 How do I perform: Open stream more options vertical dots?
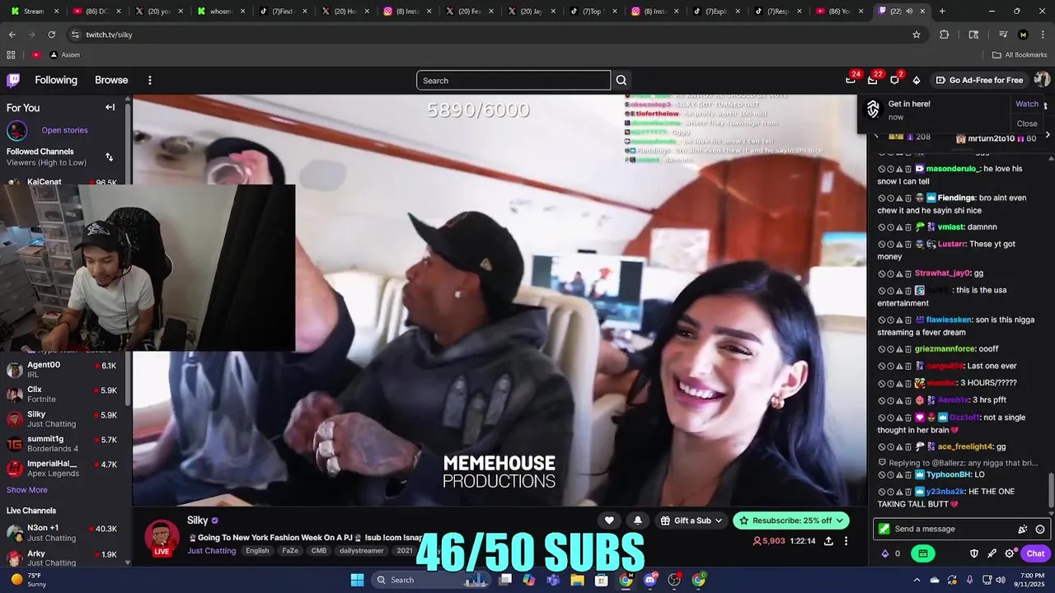846,541
